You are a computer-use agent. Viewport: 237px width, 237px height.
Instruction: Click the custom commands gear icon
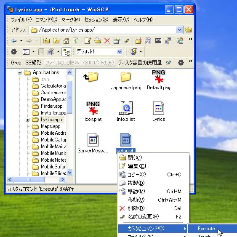pos(181,63)
